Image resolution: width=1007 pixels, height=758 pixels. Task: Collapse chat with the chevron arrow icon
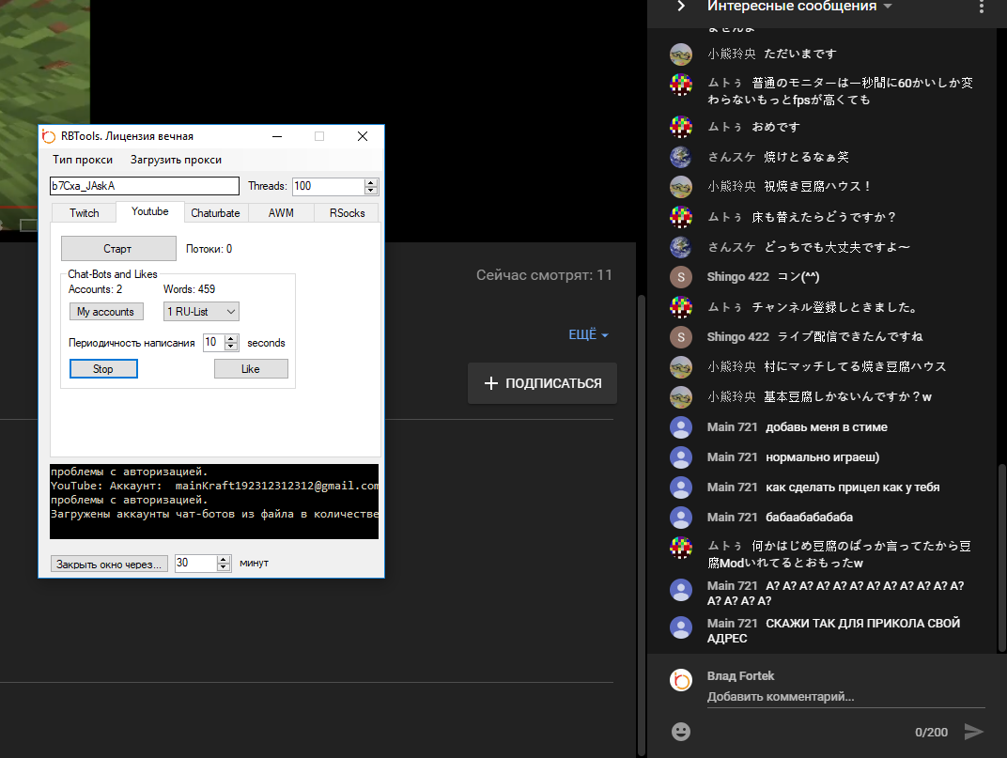[681, 7]
